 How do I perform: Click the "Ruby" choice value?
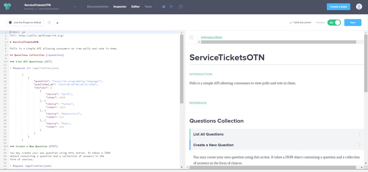(x=66, y=123)
